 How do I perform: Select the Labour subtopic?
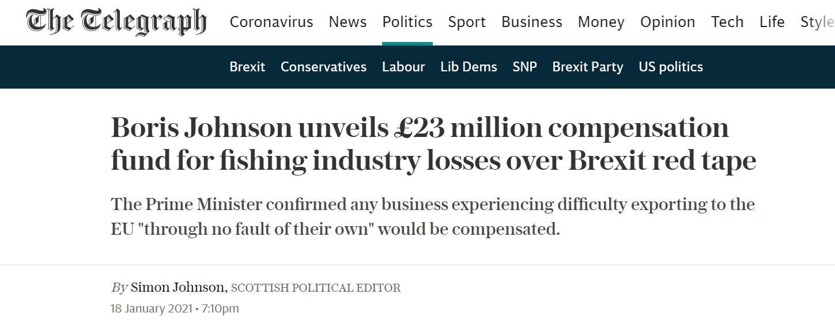click(403, 67)
